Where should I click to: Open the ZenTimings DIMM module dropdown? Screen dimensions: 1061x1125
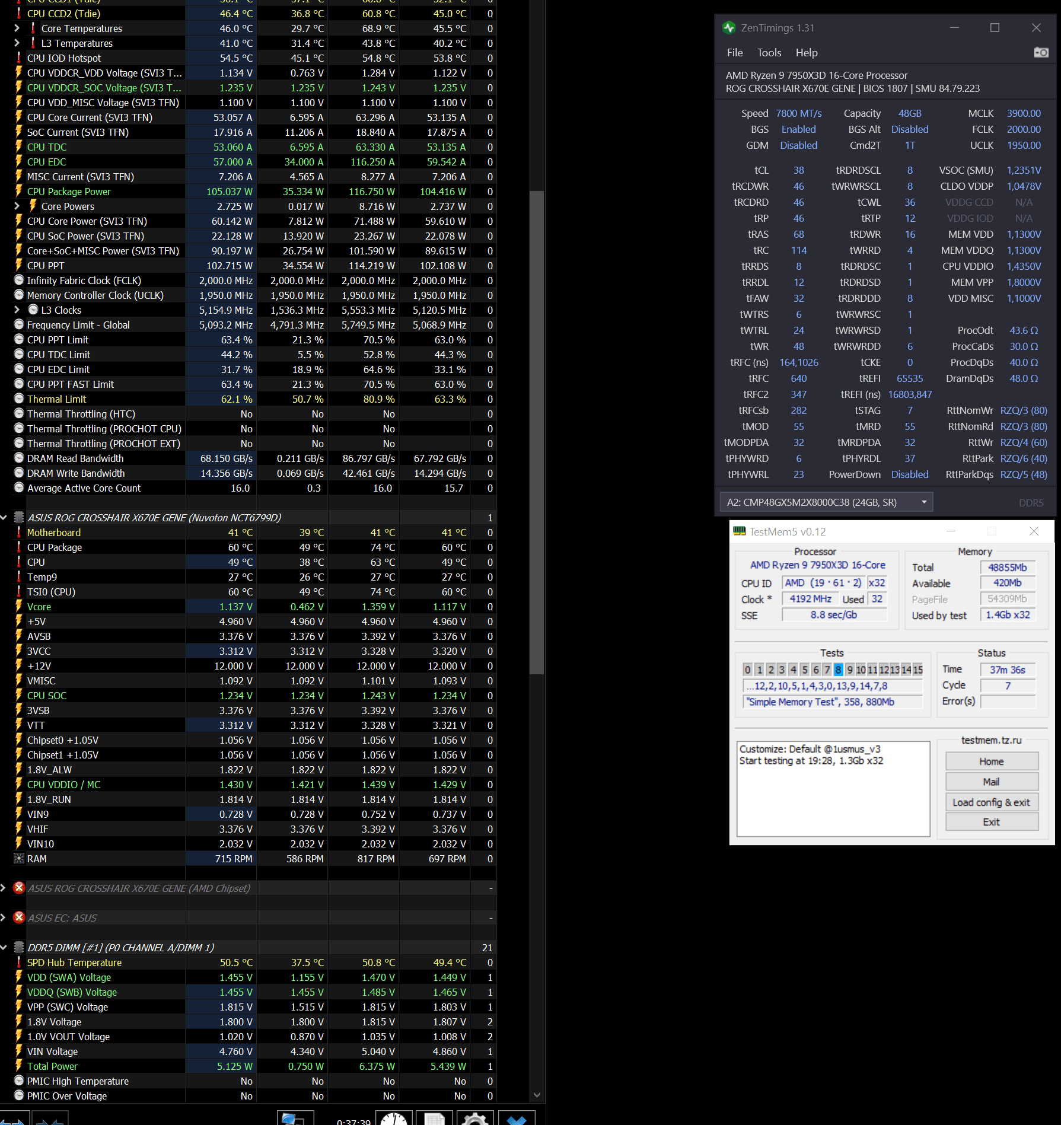tap(826, 502)
